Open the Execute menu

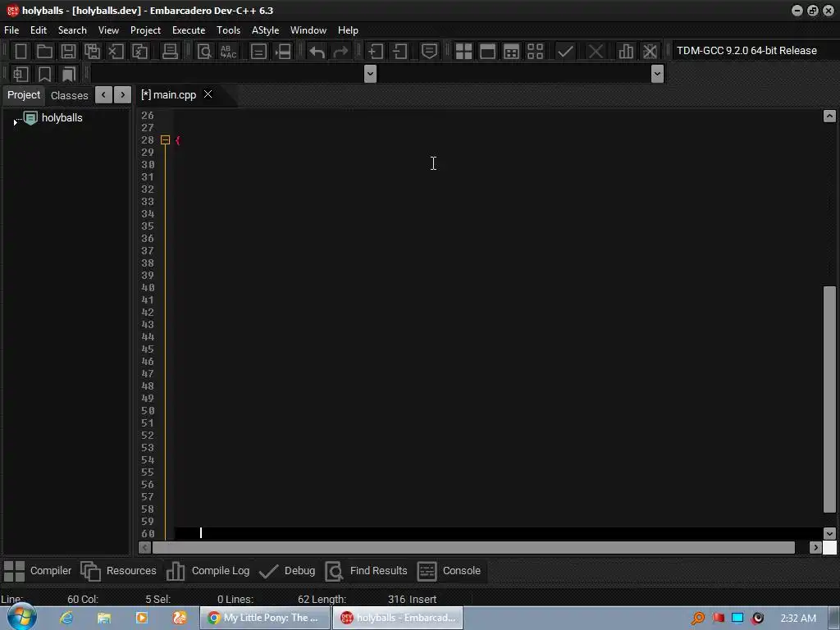click(189, 30)
